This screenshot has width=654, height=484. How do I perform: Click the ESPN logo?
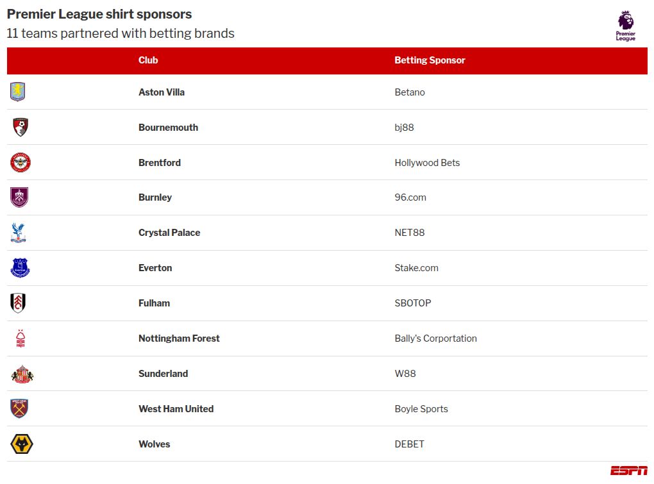click(x=628, y=471)
